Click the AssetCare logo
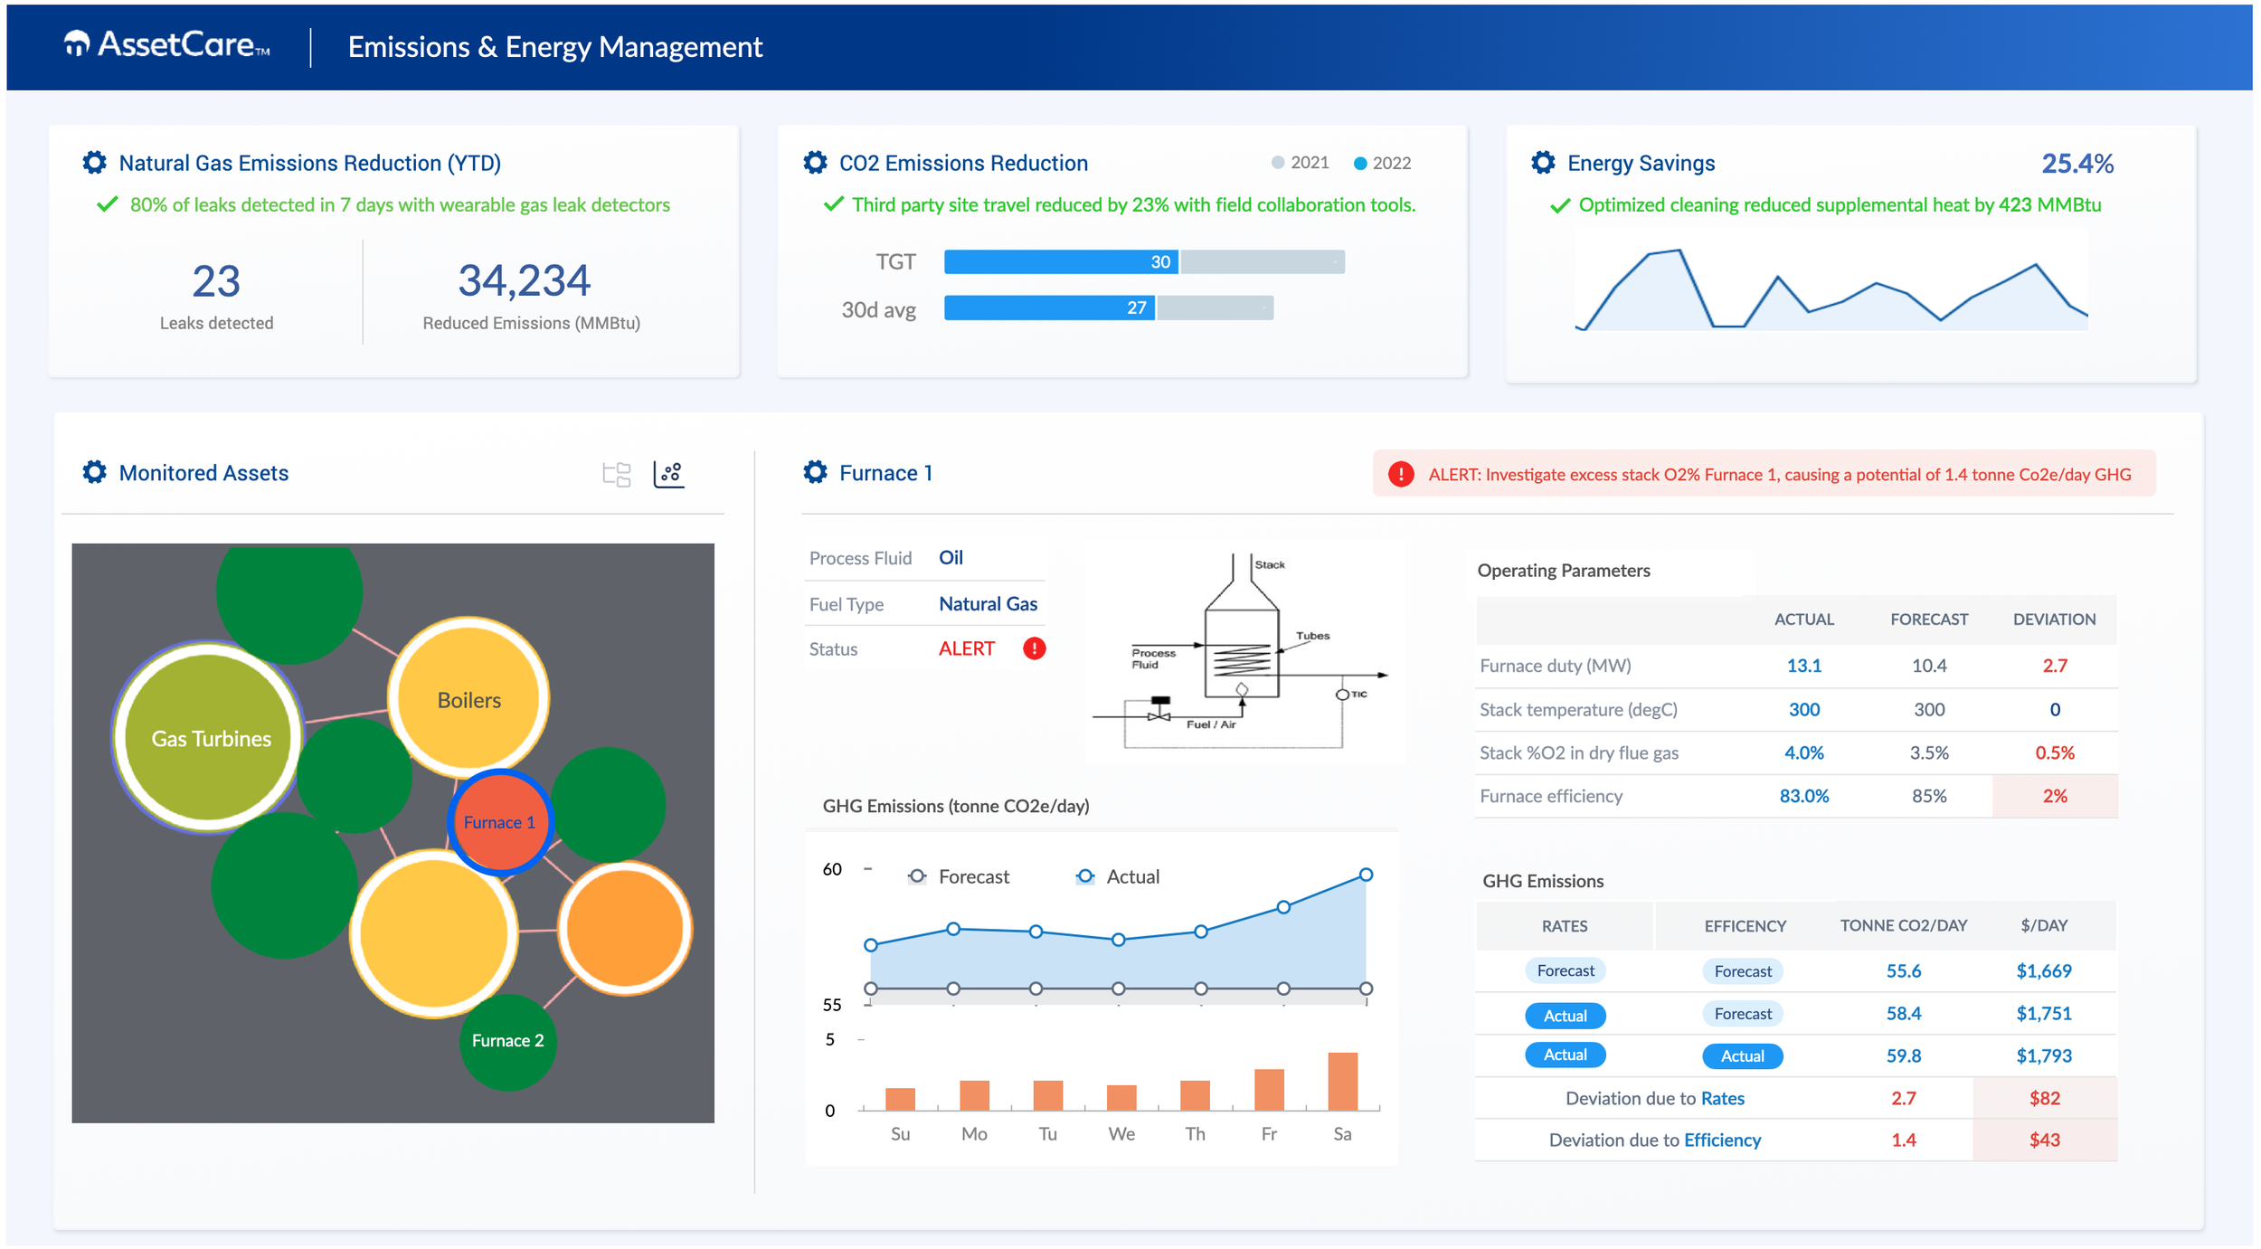Viewport: 2261px width, 1249px height. coord(167,44)
